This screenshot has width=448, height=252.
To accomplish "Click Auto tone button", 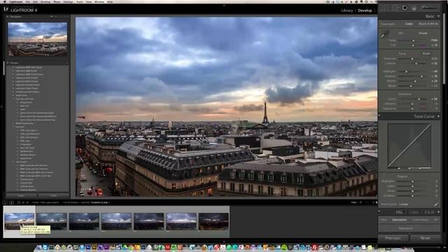I will pos(426,53).
